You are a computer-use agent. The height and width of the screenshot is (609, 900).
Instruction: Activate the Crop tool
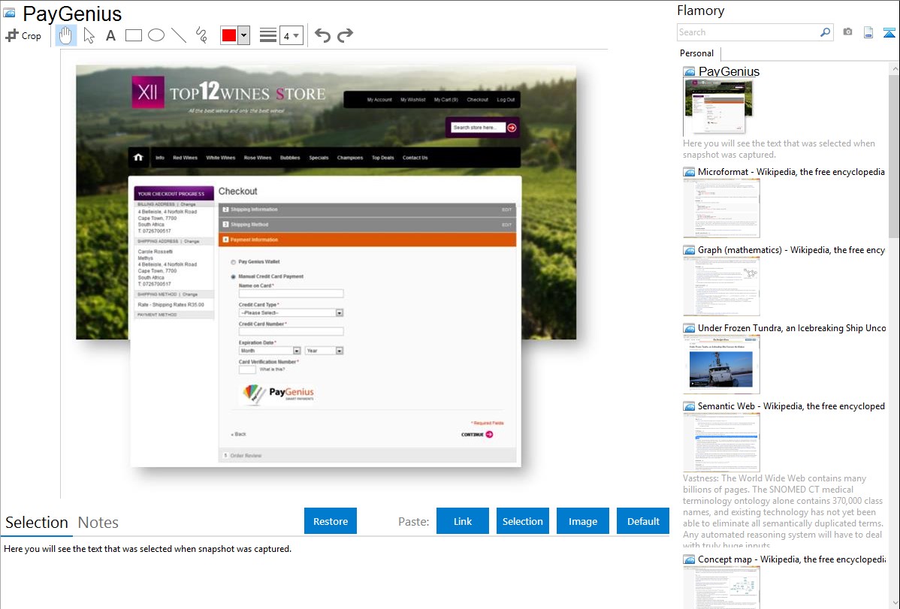point(23,35)
